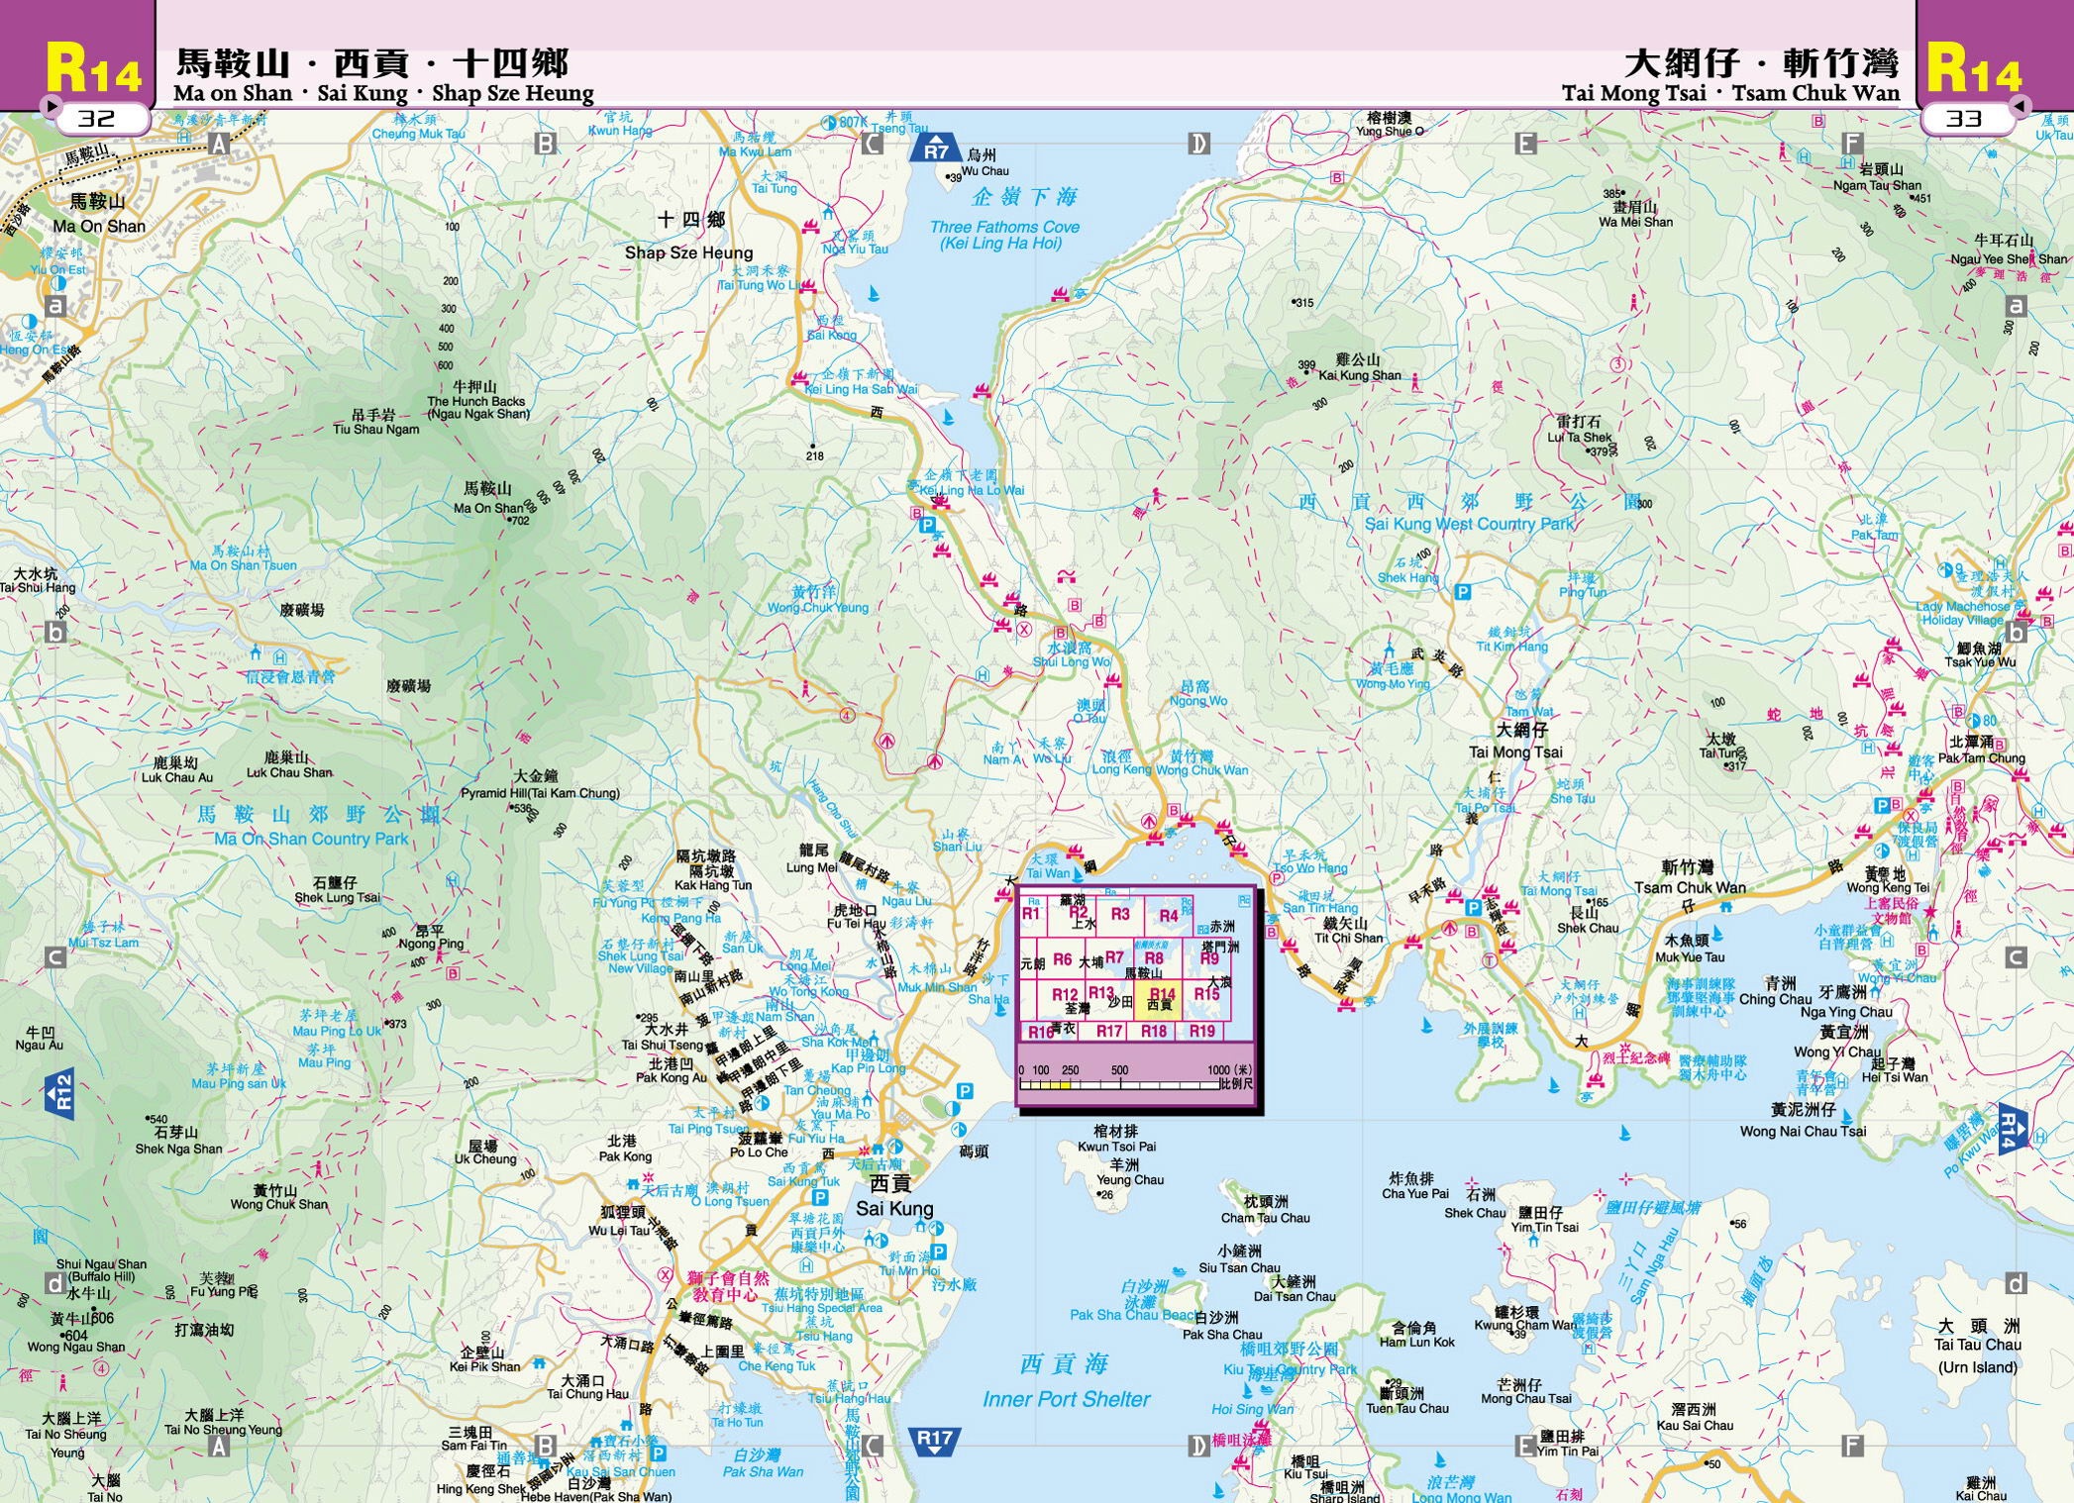The image size is (2074, 1503).
Task: Click 'Kwun Tsoi Pai' label
Action: (x=1116, y=1147)
